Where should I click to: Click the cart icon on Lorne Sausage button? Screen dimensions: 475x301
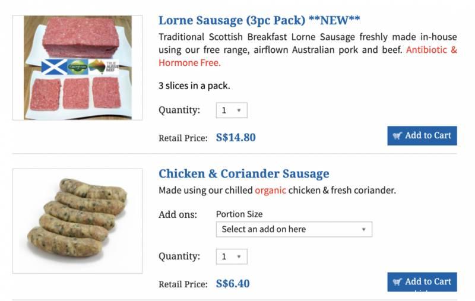pos(397,135)
